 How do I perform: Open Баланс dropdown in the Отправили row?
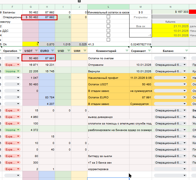click(x=170, y=65)
